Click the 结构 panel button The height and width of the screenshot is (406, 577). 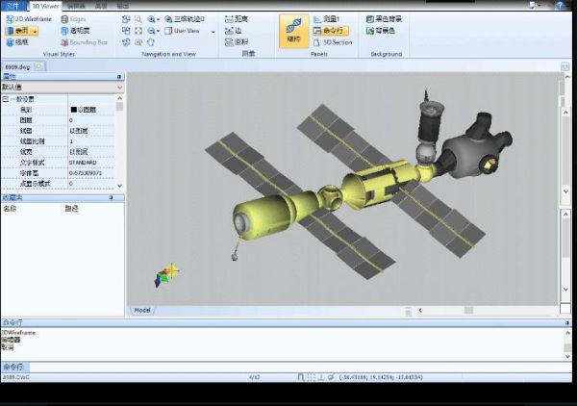[x=293, y=33]
